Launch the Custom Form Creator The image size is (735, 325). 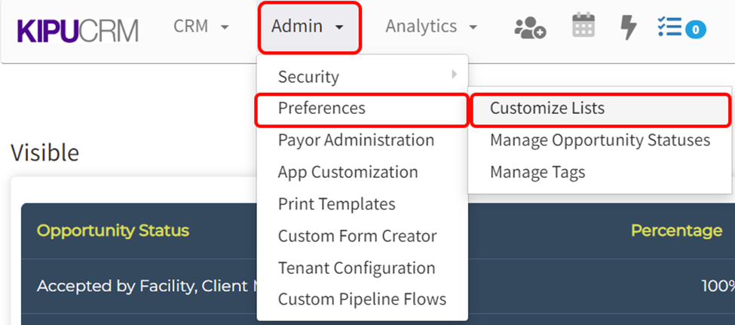coord(357,236)
